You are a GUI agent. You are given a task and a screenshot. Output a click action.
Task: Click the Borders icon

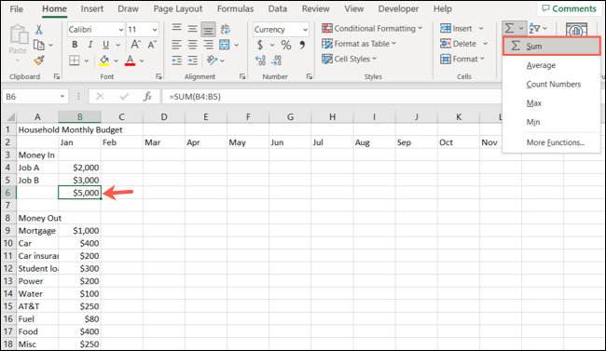pos(75,61)
